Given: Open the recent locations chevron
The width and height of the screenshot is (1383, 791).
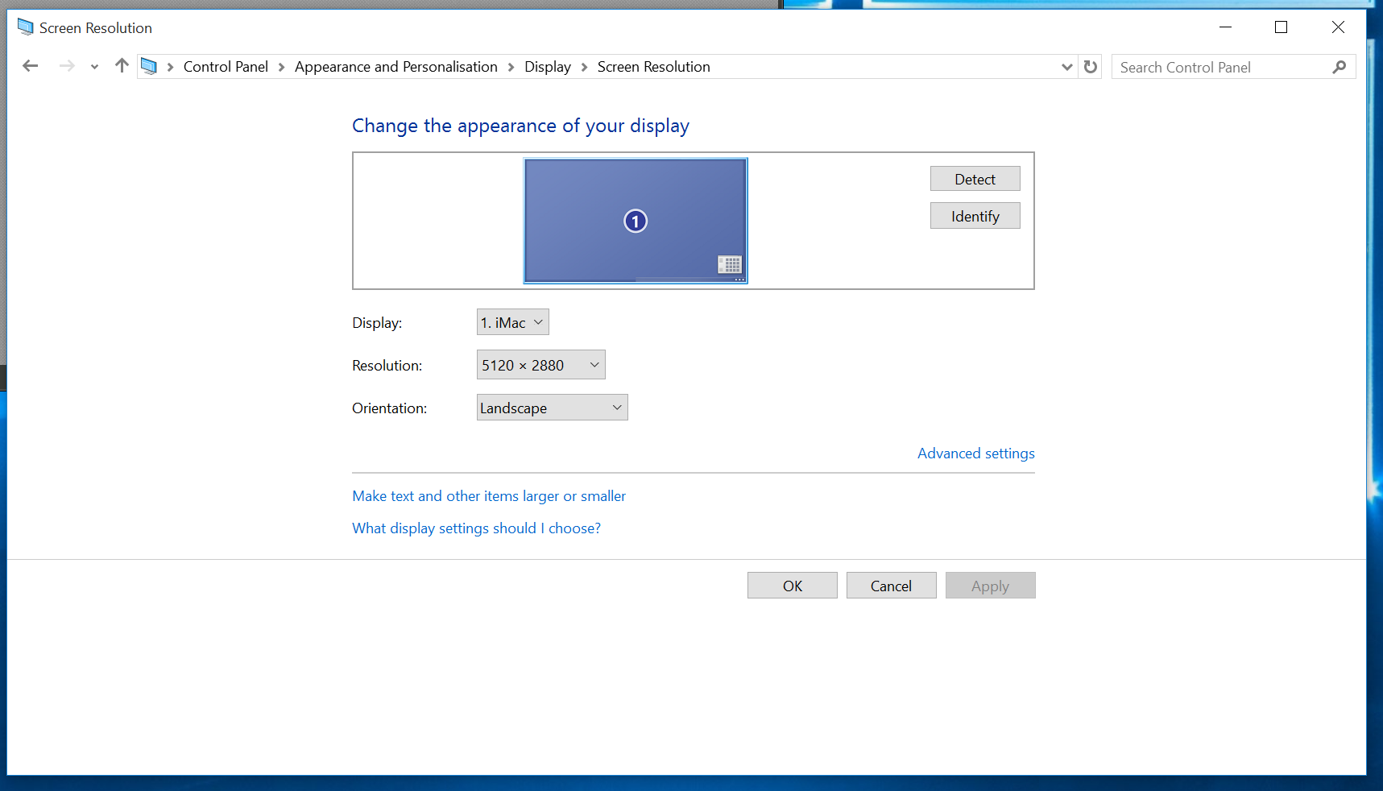Looking at the screenshot, I should [x=94, y=67].
